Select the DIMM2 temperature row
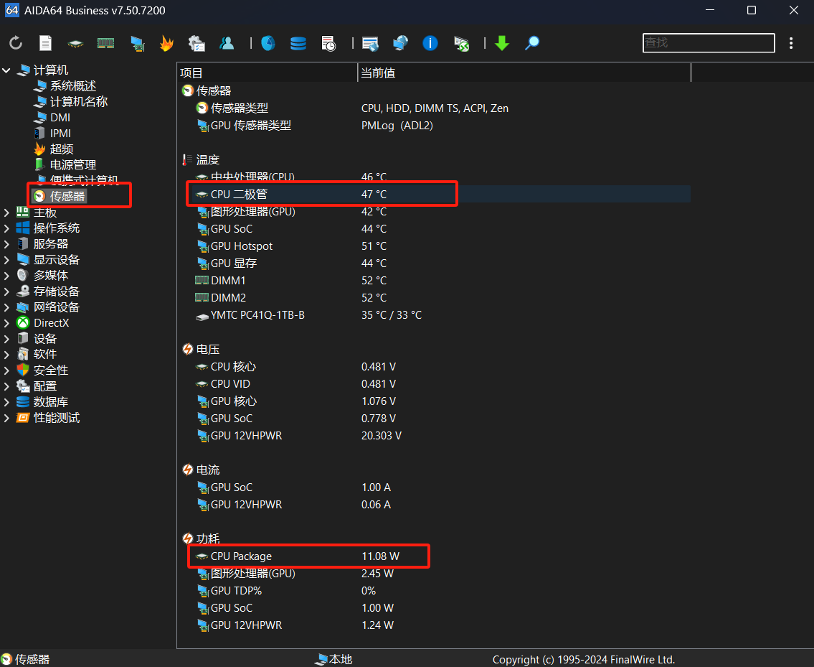The width and height of the screenshot is (814, 667). point(434,298)
